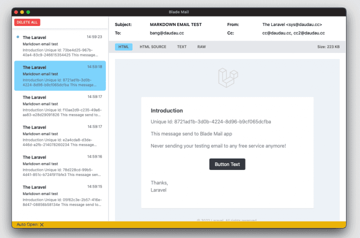
Task: Maximize window with green button
Action: 28,12
